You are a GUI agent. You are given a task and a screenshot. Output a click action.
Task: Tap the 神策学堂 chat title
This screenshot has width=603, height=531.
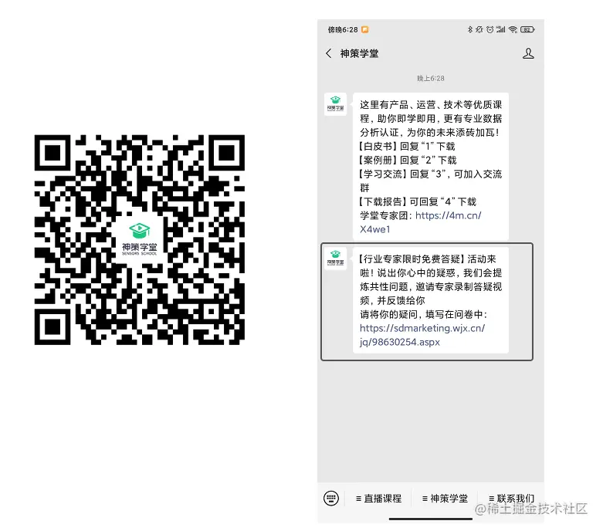click(359, 53)
